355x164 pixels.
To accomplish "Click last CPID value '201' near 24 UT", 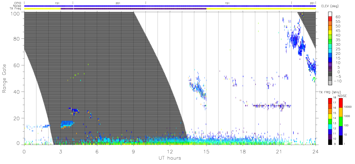I will [x=312, y=3].
